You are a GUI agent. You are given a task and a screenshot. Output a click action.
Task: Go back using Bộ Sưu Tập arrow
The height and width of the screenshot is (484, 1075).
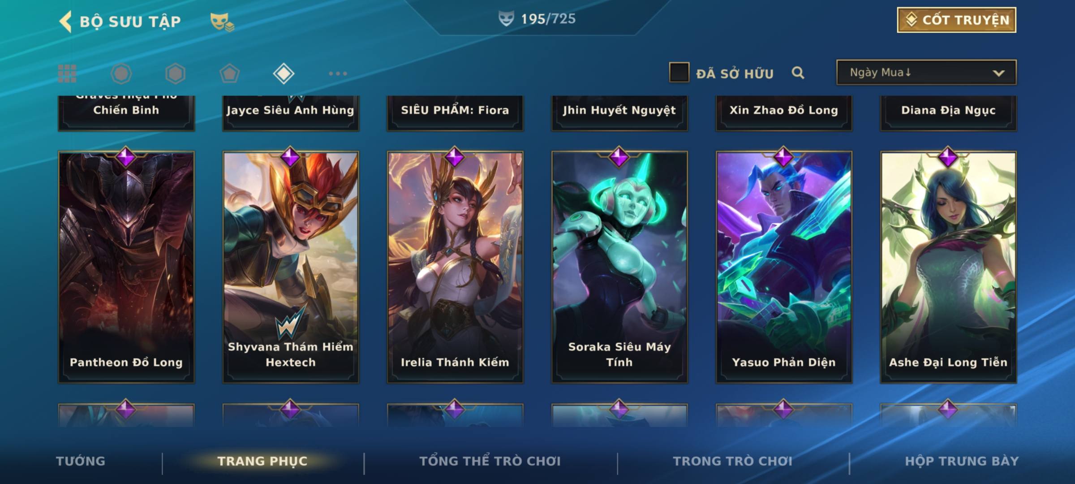pos(65,22)
